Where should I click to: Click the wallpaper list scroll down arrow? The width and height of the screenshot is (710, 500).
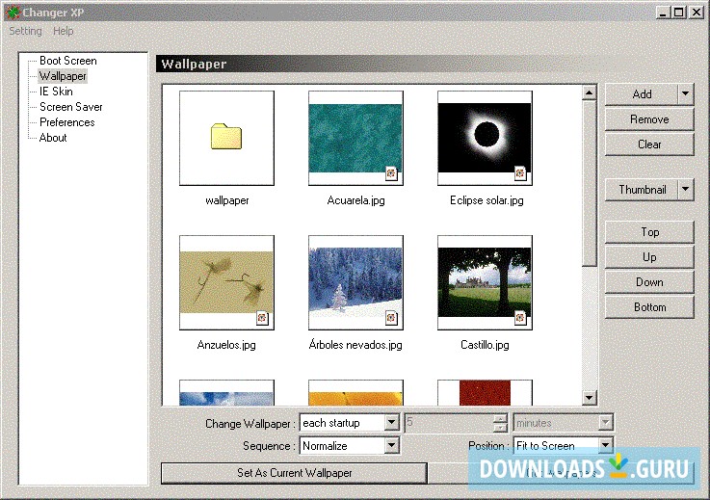[x=589, y=398]
